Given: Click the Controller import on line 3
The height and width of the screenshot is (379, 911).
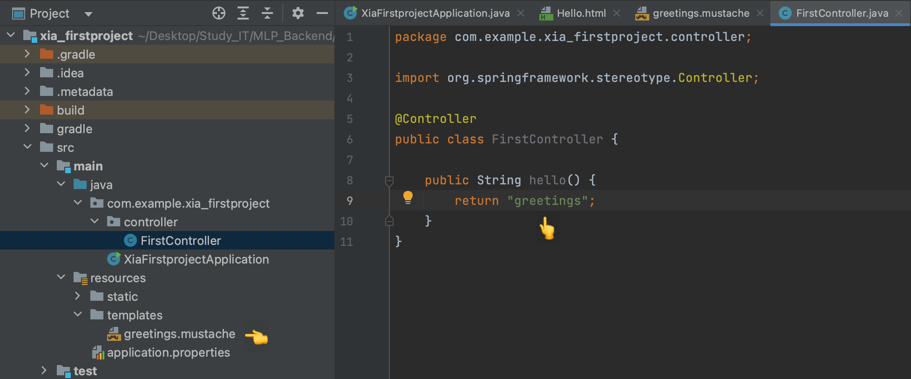Looking at the screenshot, I should tap(715, 78).
